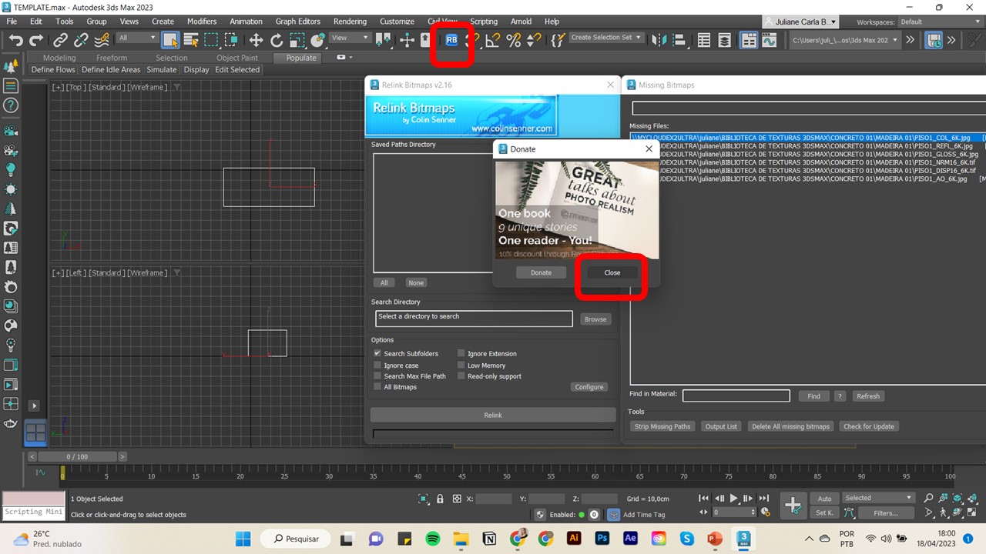
Task: Click the Undo toolbar icon
Action: (x=16, y=39)
